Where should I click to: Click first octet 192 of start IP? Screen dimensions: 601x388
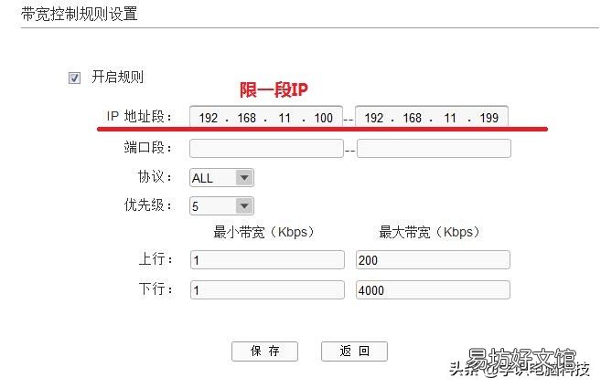[x=207, y=119]
